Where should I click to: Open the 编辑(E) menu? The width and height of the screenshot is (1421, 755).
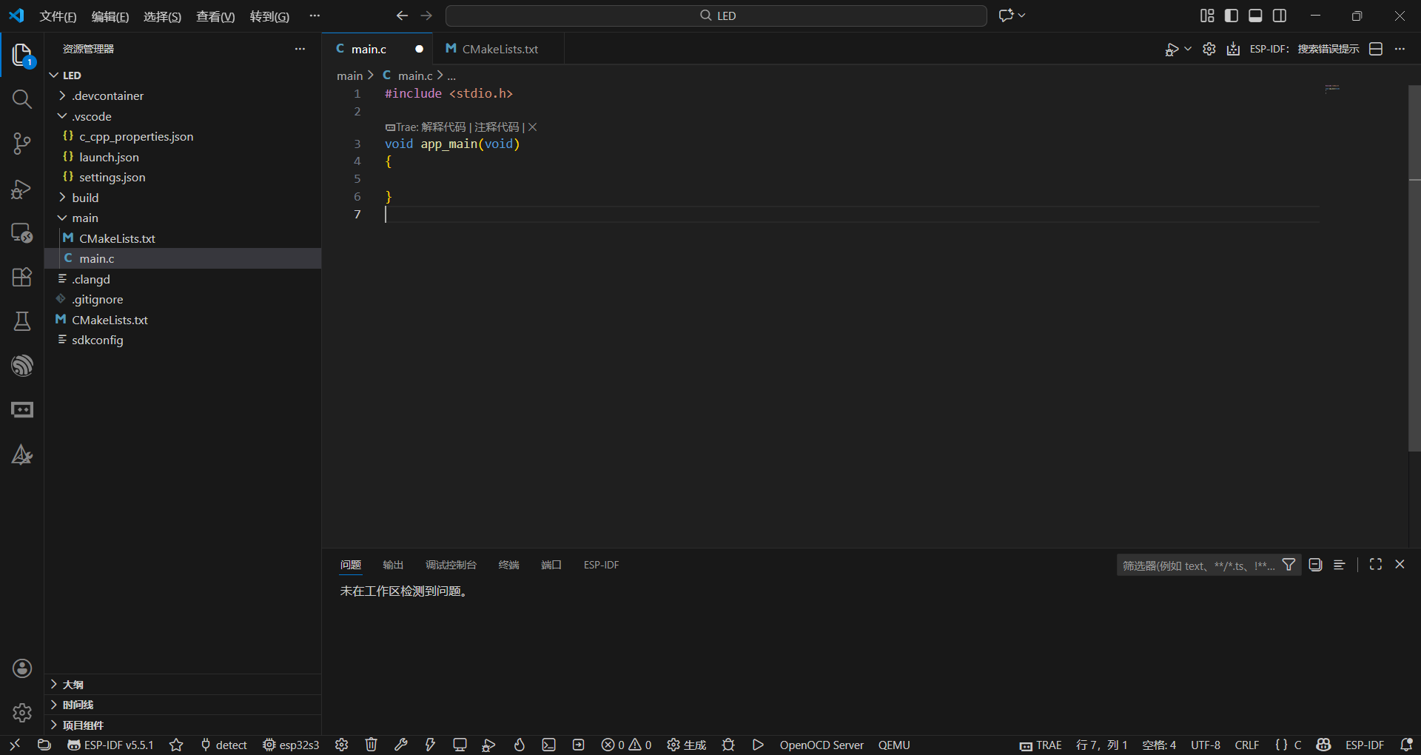[x=110, y=16]
